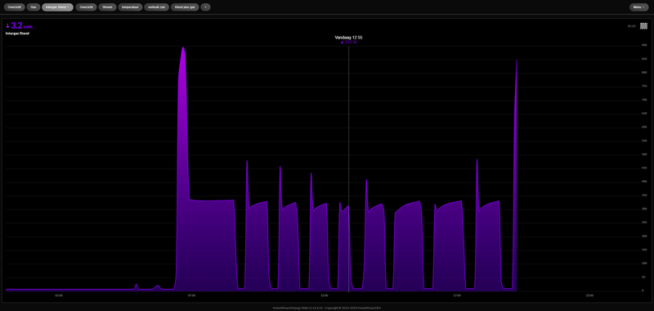Expand the Intergas Xtend dropdown tab
Image resolution: width=654 pixels, height=311 pixels.
(57, 7)
